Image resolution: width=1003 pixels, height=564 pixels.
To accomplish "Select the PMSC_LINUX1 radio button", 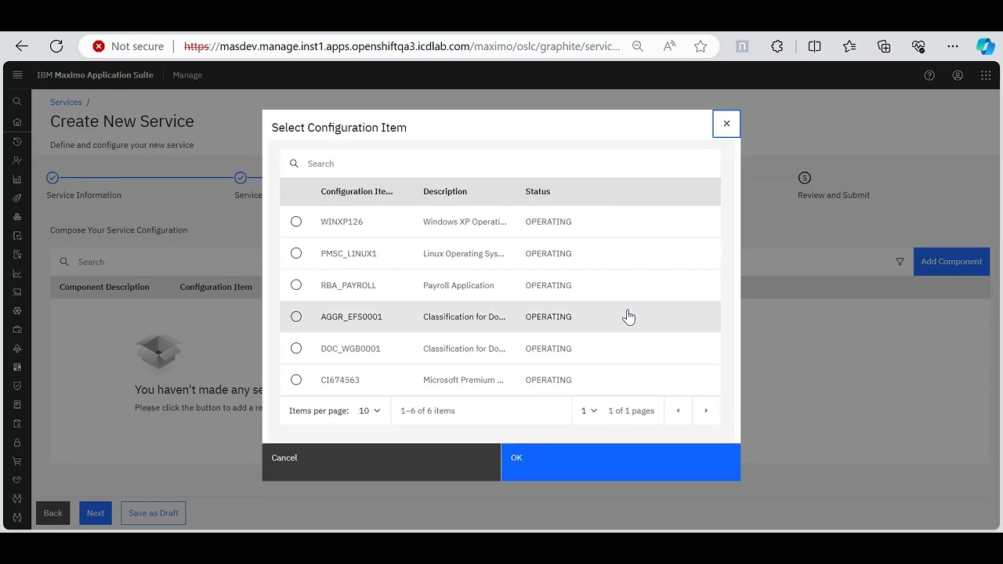I will pos(296,253).
